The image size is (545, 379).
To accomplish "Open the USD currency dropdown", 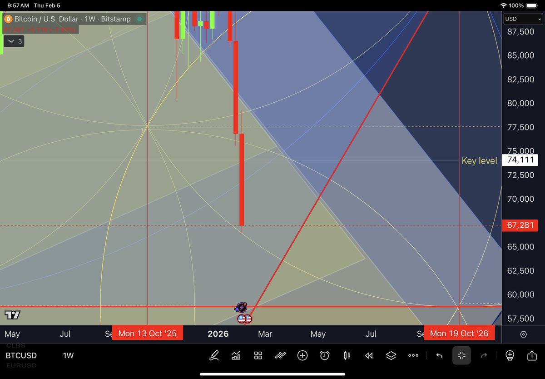I will point(523,19).
